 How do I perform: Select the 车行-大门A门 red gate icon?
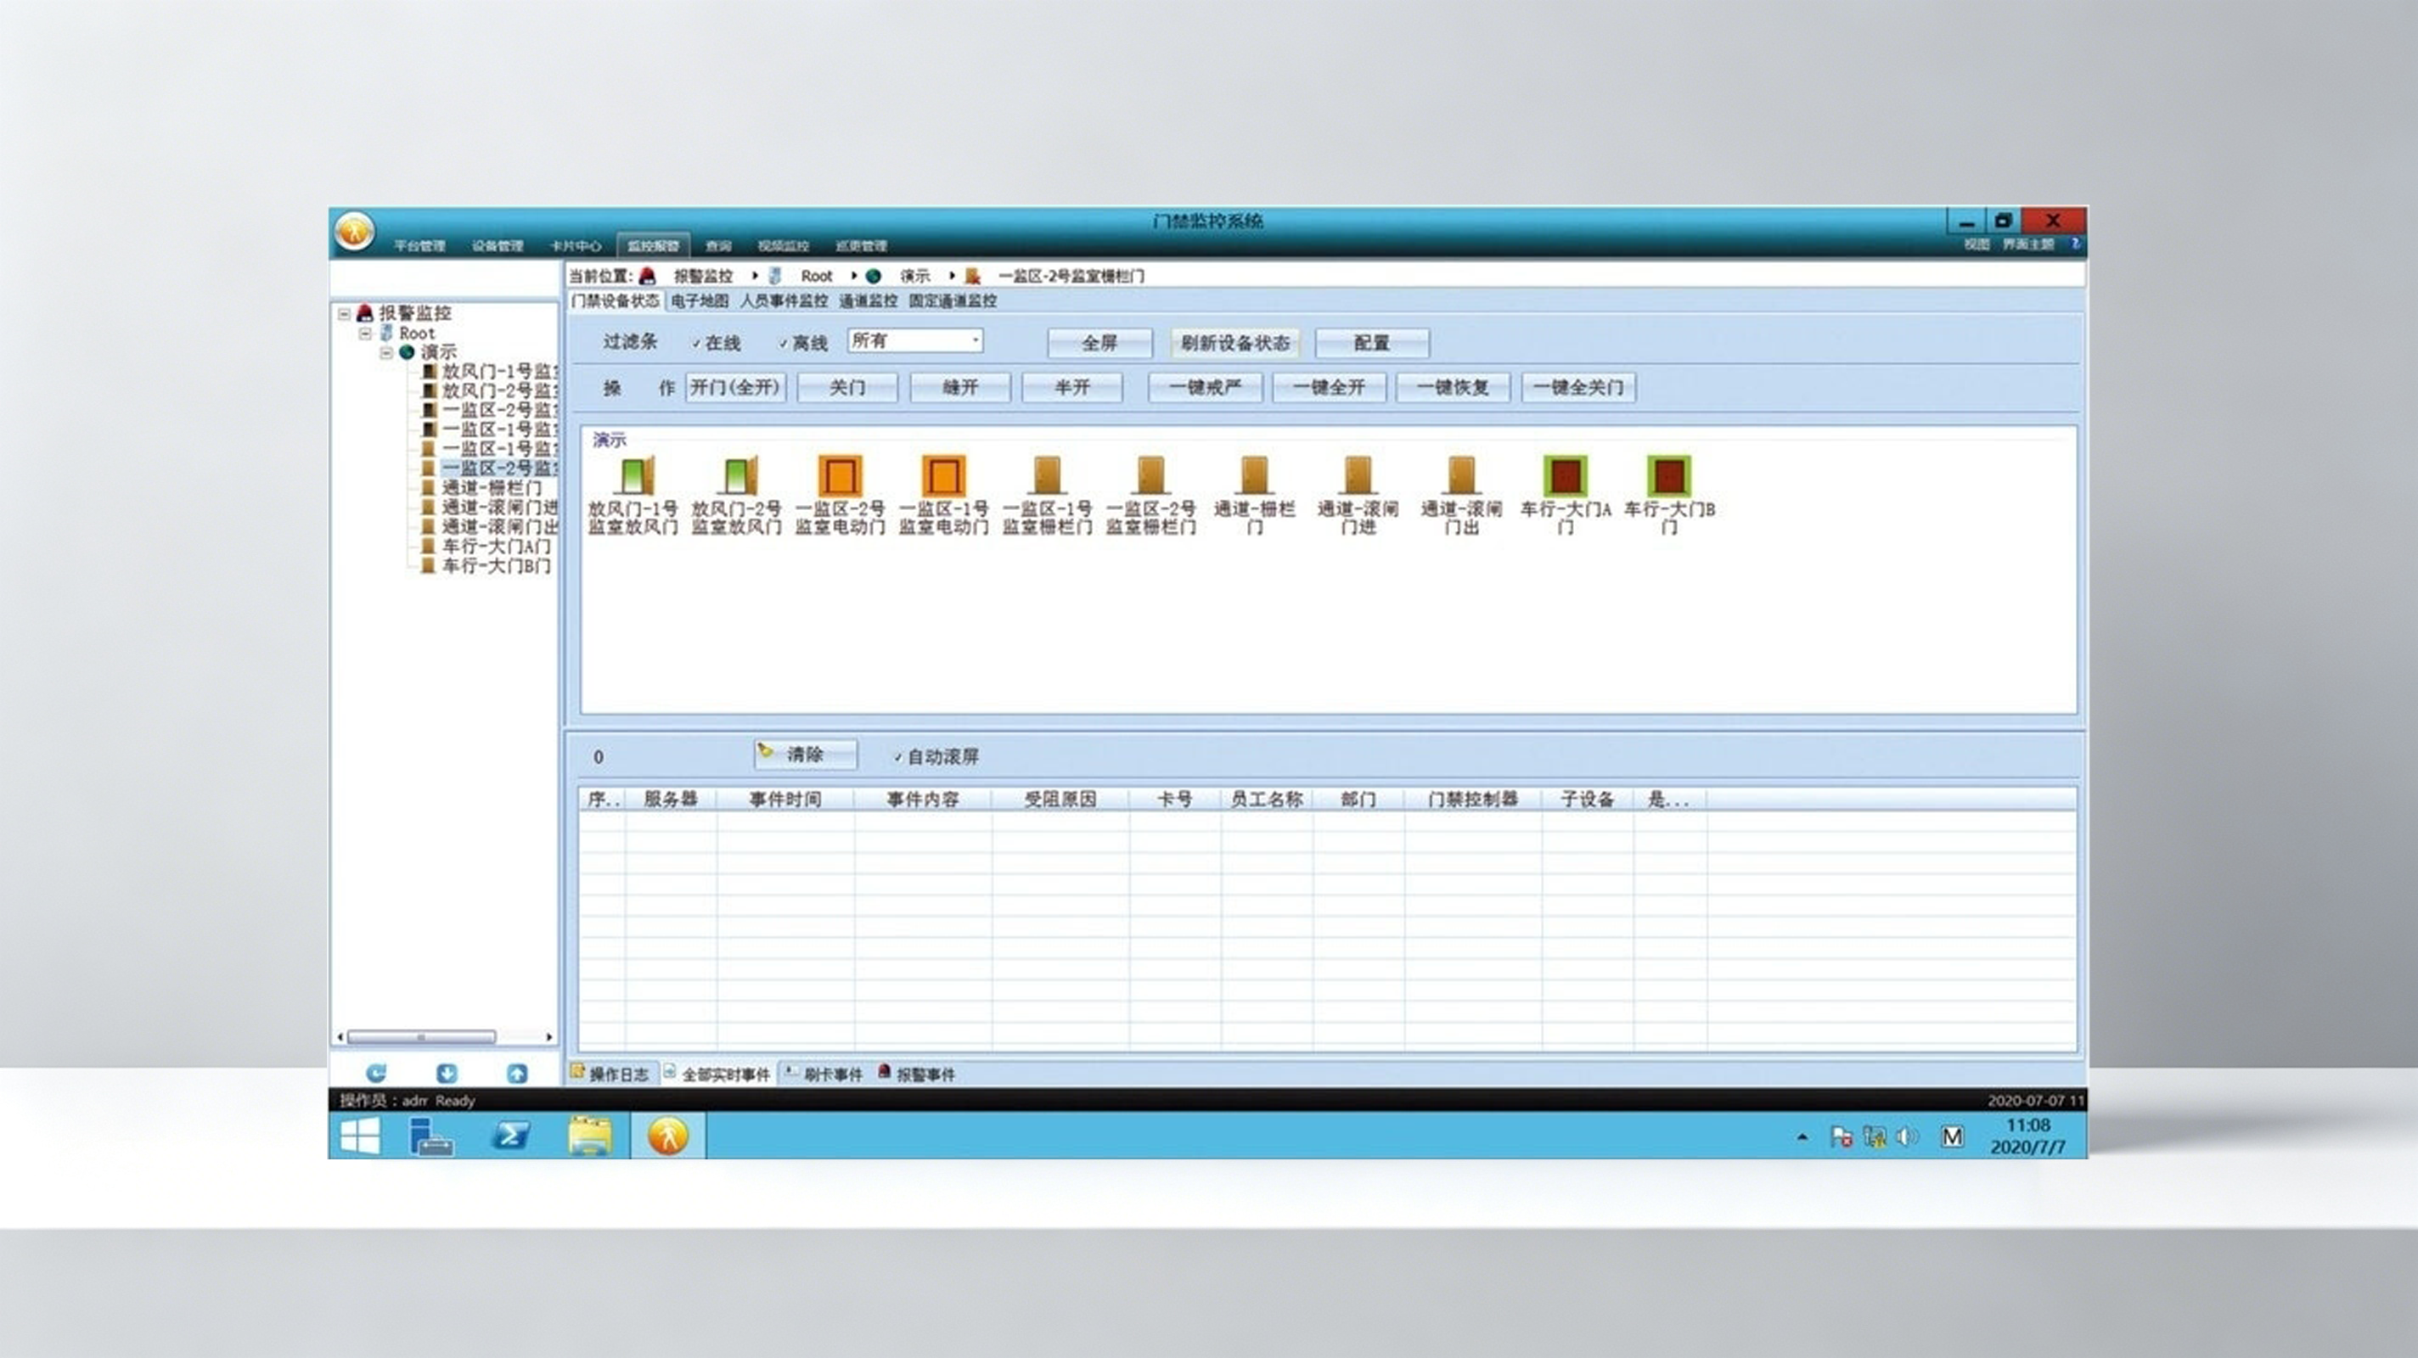[1566, 475]
